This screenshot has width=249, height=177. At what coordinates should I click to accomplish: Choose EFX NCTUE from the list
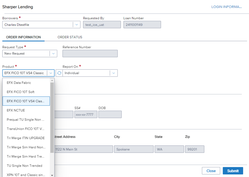click(26, 110)
